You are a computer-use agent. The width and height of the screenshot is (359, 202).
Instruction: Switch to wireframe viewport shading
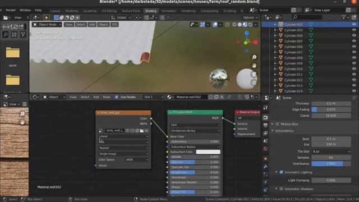(234, 25)
